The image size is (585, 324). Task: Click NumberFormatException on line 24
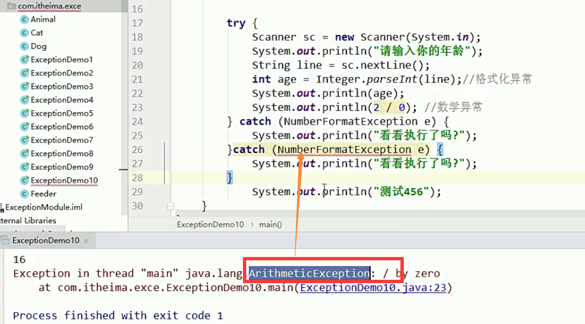tap(351, 121)
